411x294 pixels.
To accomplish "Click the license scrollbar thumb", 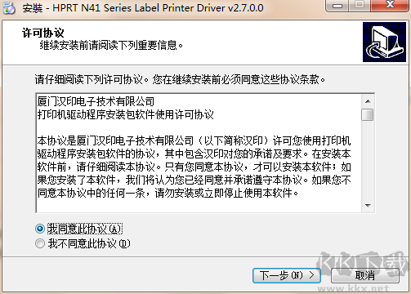I will coord(368,114).
